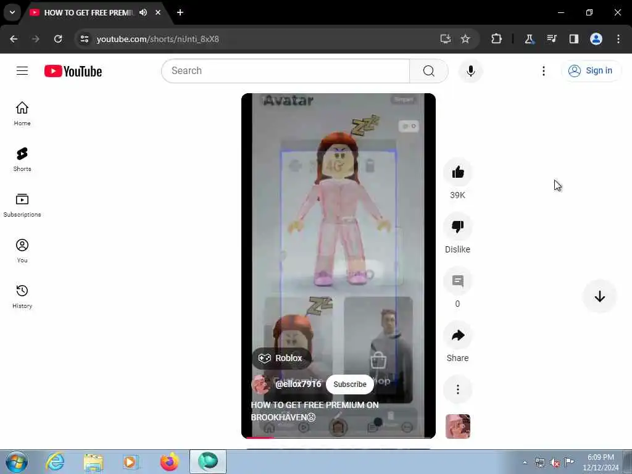Open Subscriptions in the sidebar

click(x=22, y=205)
